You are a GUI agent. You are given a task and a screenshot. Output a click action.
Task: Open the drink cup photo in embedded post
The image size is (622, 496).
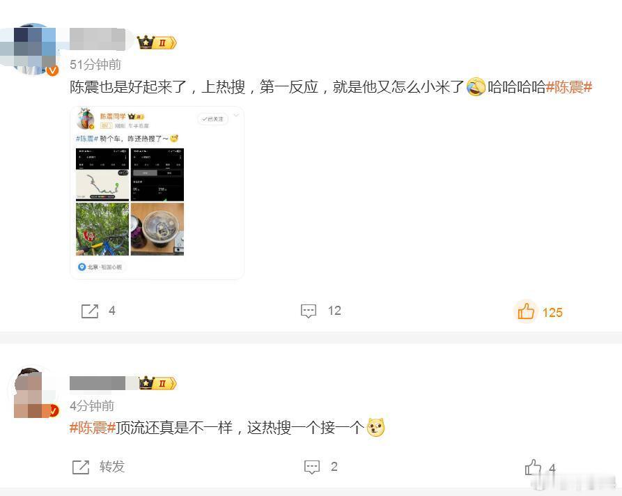coord(157,229)
